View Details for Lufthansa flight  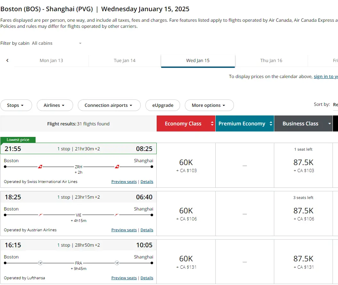click(147, 278)
